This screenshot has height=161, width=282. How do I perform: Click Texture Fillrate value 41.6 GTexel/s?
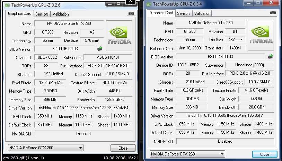click(256, 90)
